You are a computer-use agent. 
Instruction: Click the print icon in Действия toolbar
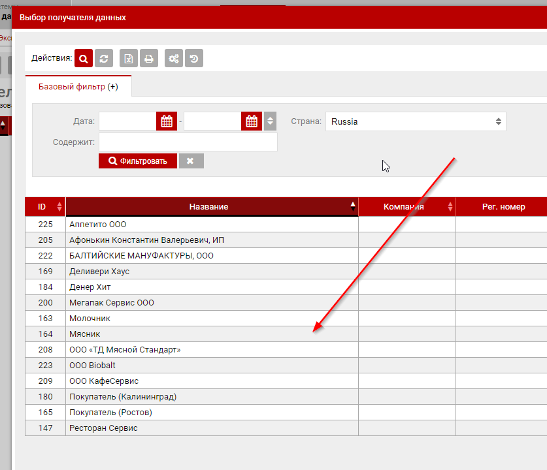[149, 59]
